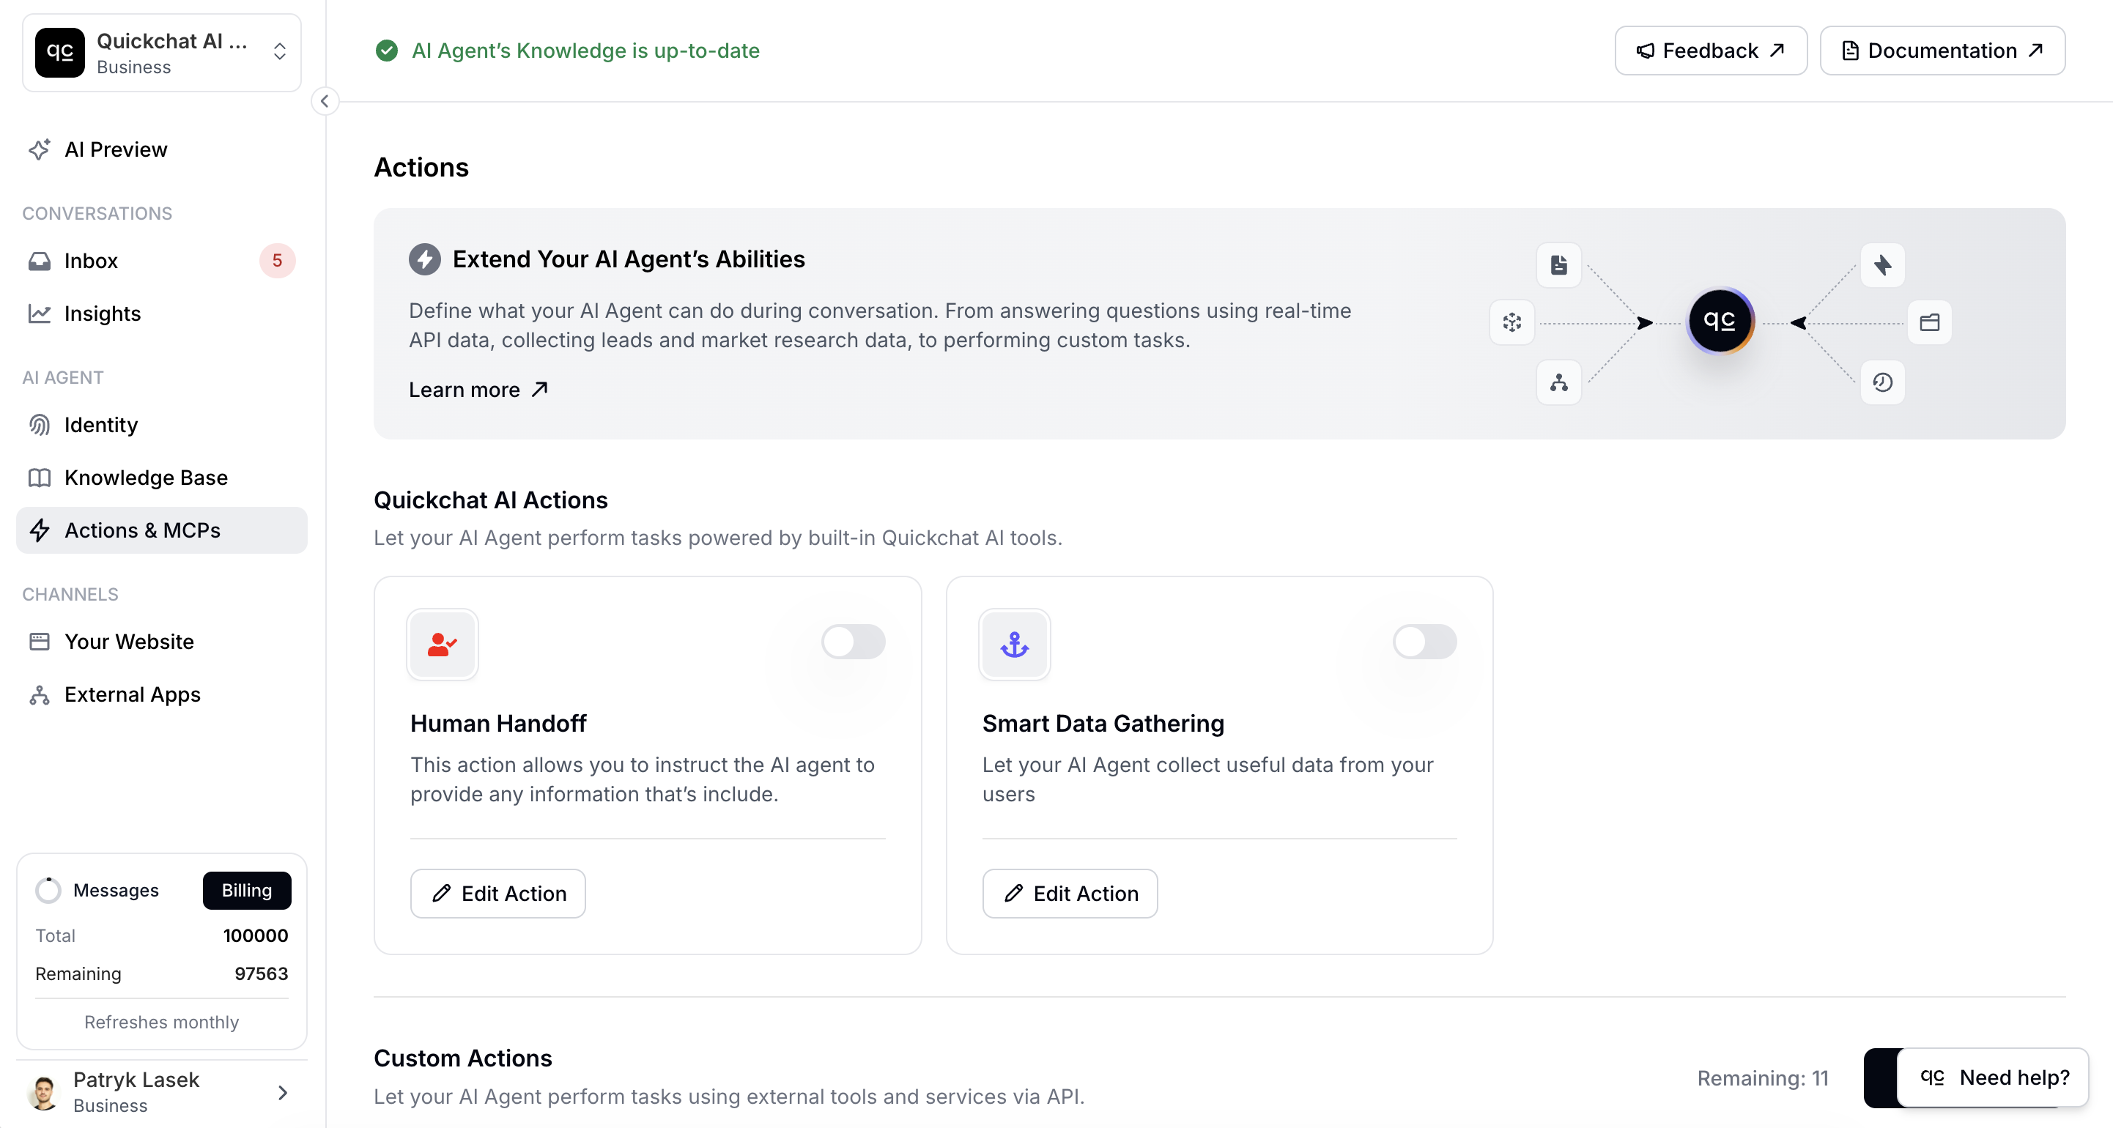Click the Smart Data Gathering anchor icon

click(x=1014, y=645)
